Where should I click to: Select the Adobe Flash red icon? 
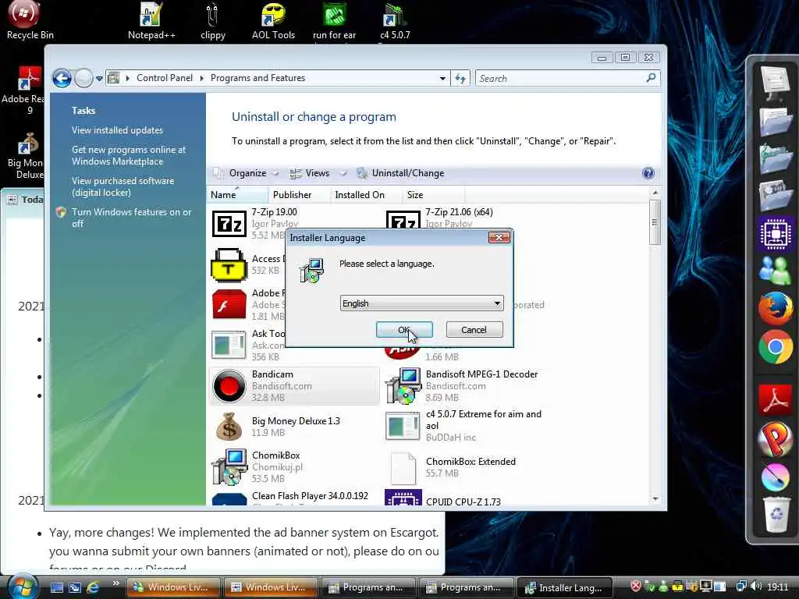click(229, 305)
